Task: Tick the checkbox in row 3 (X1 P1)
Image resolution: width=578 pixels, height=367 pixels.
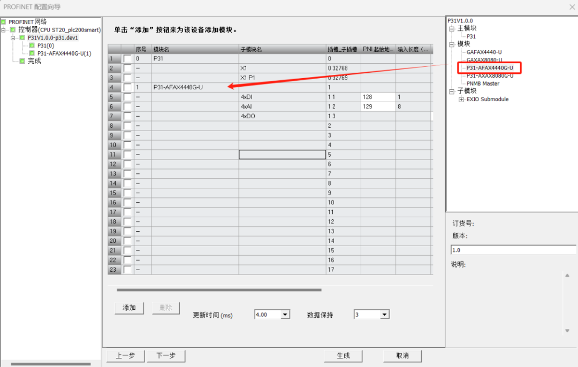Action: (x=127, y=78)
